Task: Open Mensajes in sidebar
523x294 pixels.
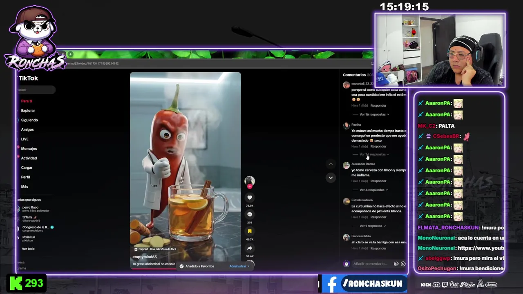Action: point(29,149)
